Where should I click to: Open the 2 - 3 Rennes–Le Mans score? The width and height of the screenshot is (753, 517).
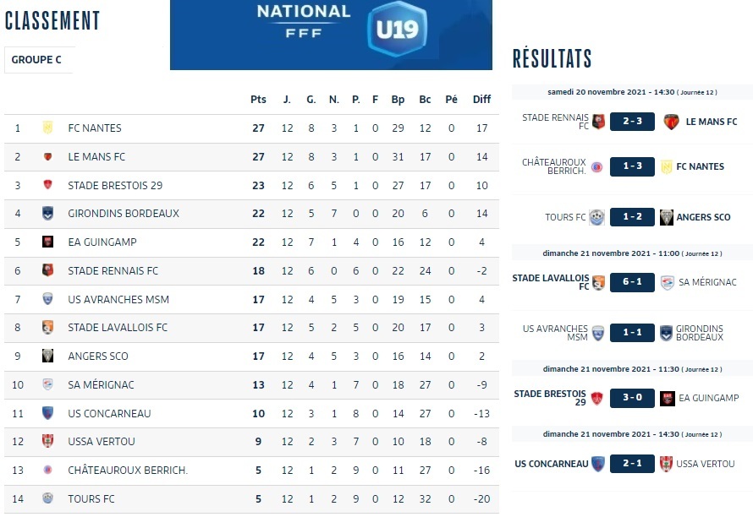coord(632,122)
